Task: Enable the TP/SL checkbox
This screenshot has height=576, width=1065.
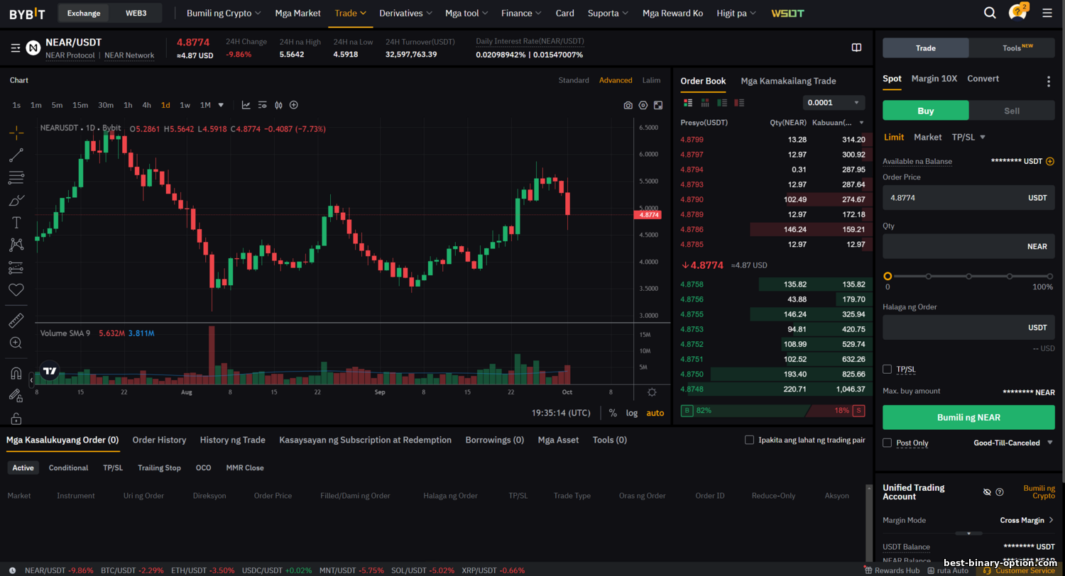Action: tap(887, 369)
